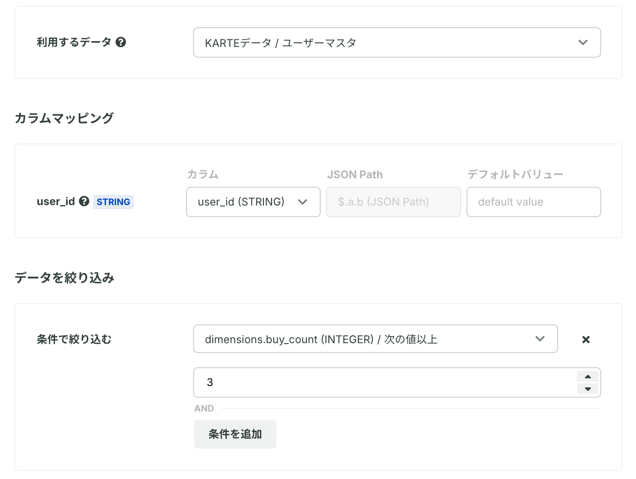Focus the default value input field

pyautogui.click(x=534, y=202)
